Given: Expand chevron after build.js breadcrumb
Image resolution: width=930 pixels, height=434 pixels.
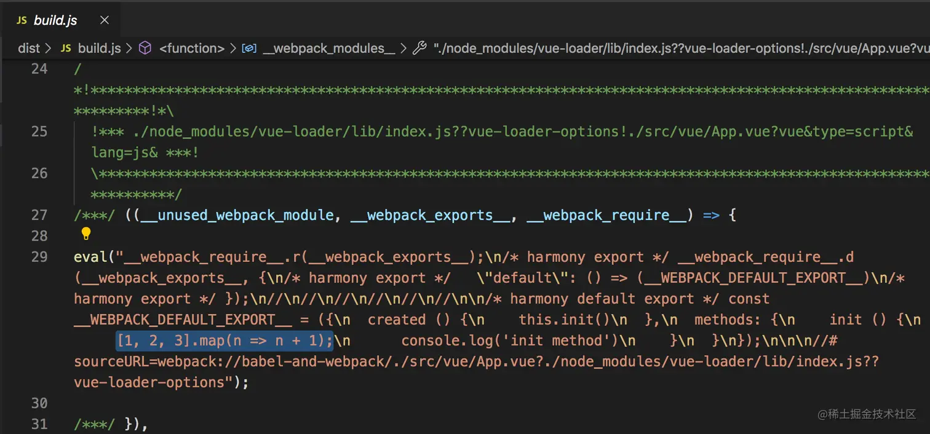Looking at the screenshot, I should coord(129,48).
